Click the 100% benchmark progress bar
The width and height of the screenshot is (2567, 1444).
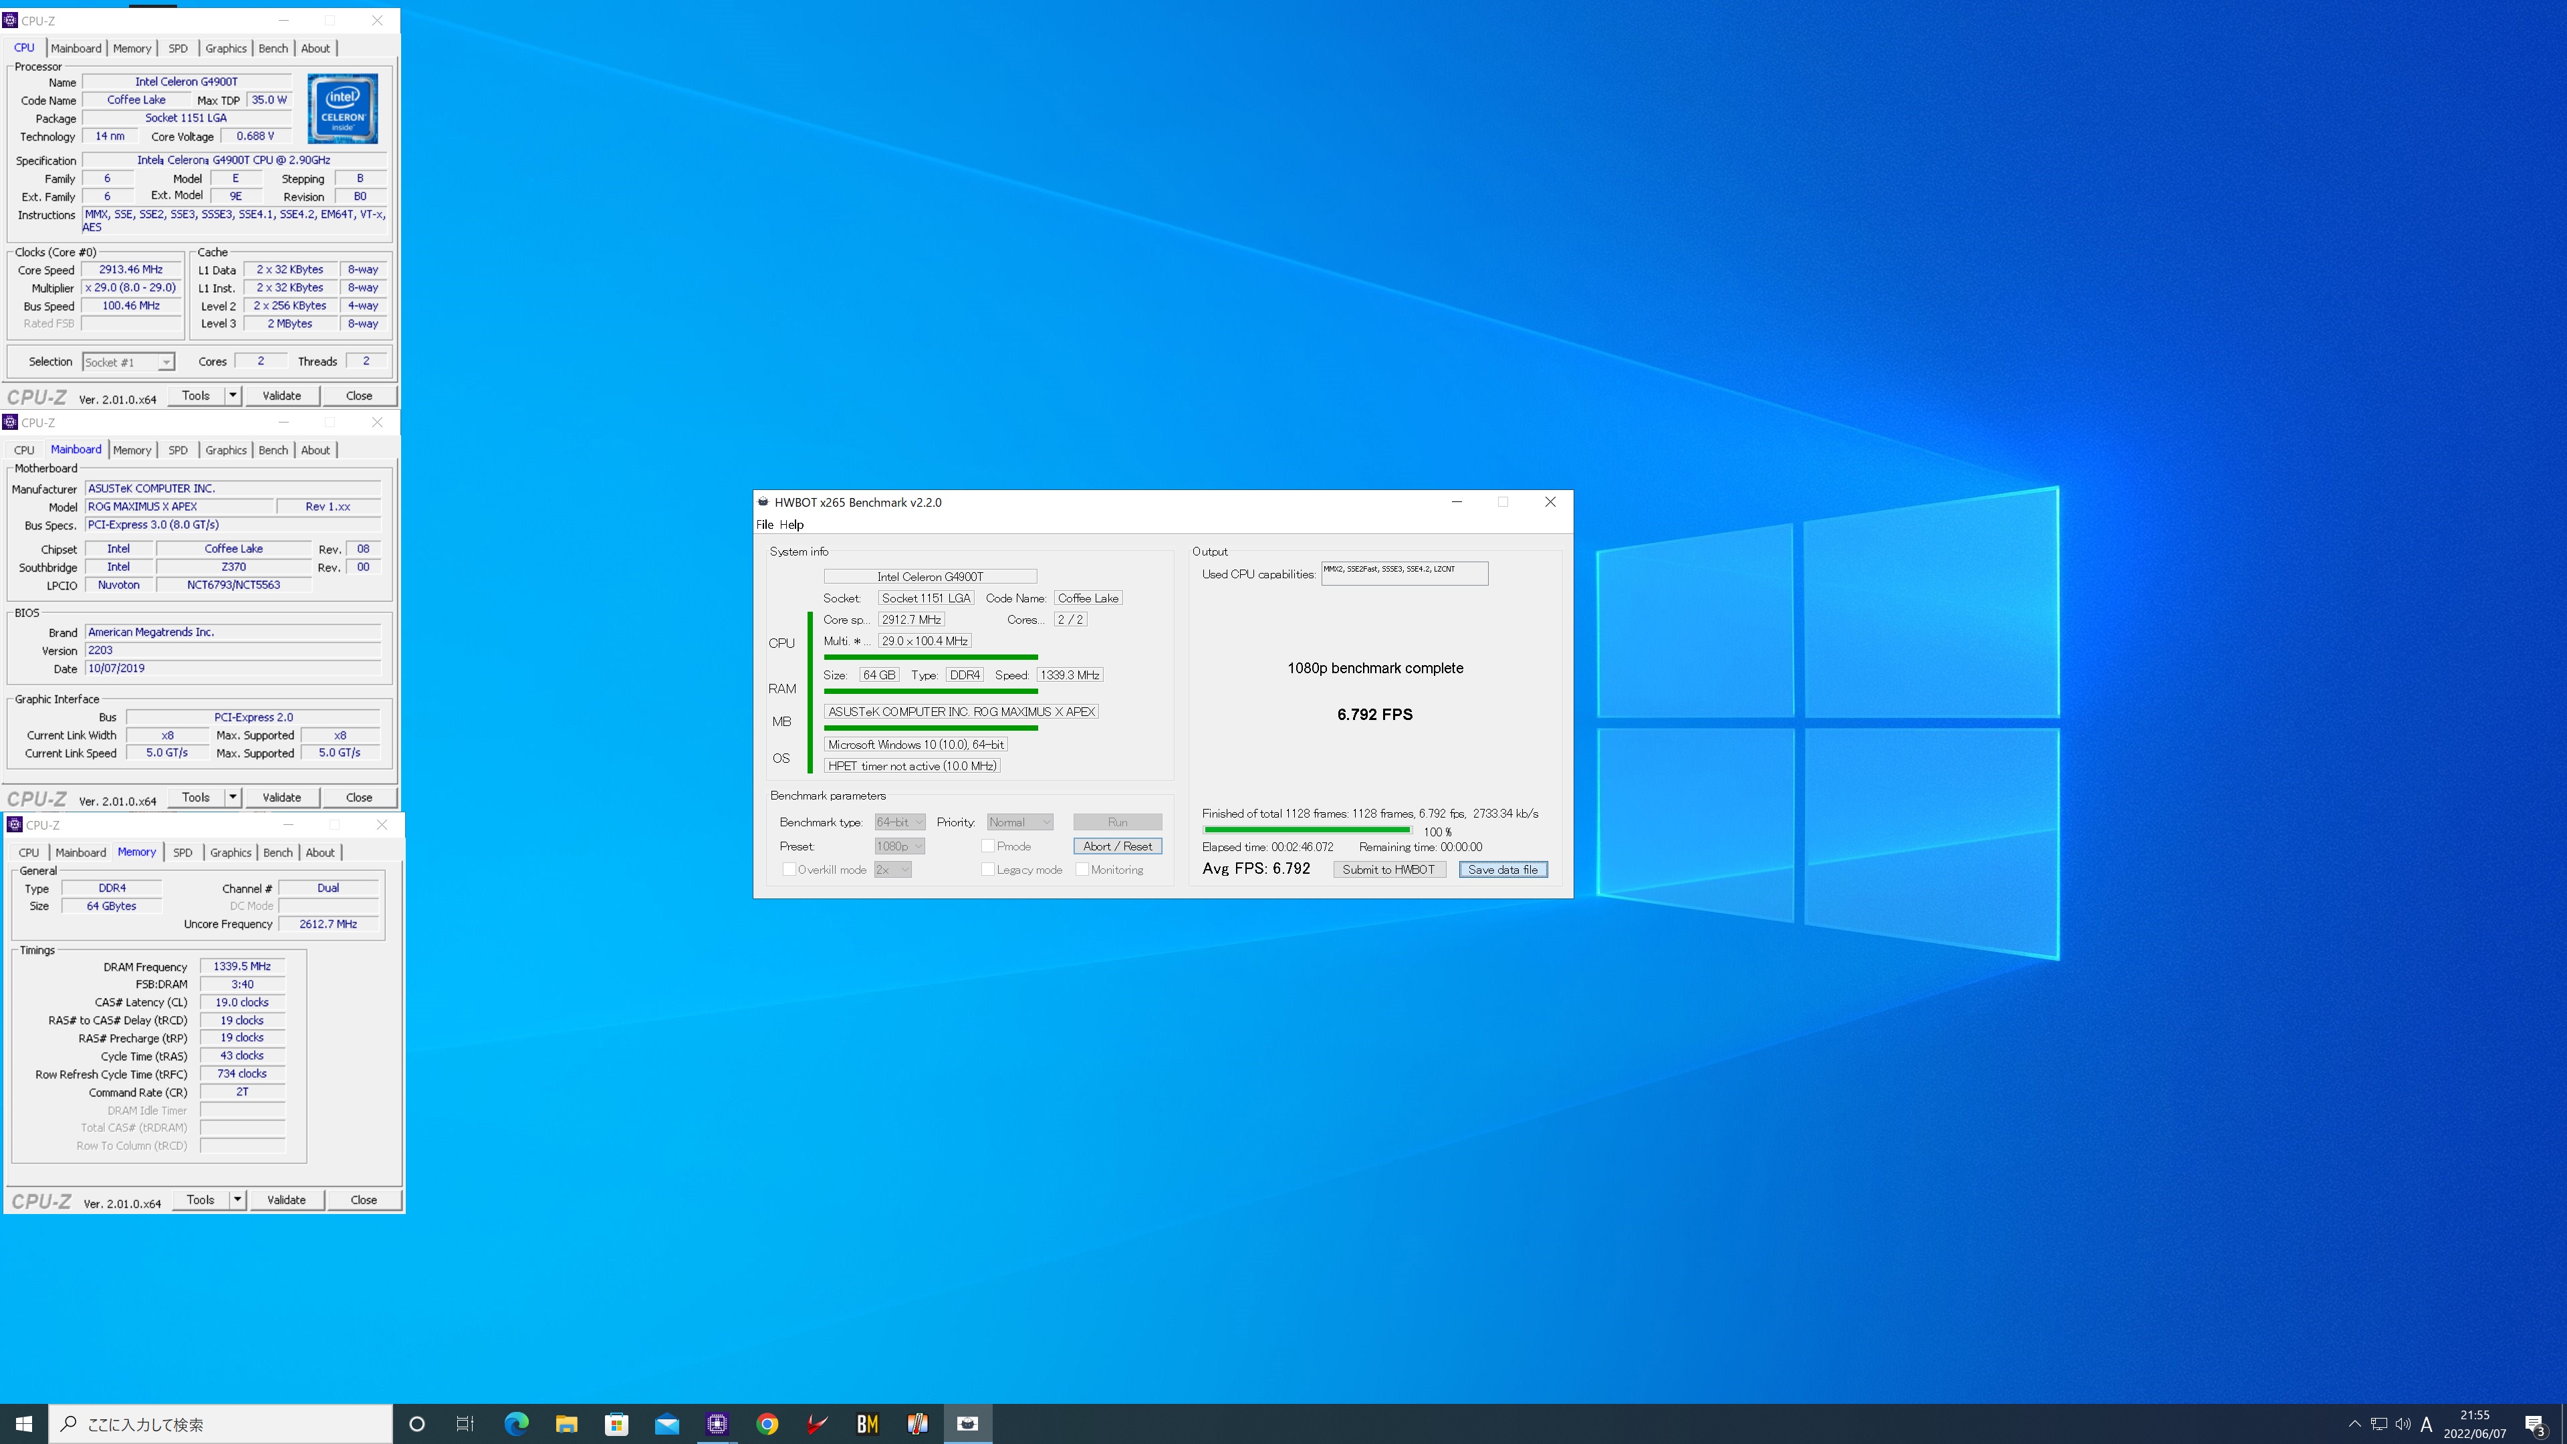tap(1306, 830)
